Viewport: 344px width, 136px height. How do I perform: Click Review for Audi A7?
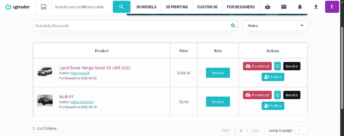coord(218,102)
